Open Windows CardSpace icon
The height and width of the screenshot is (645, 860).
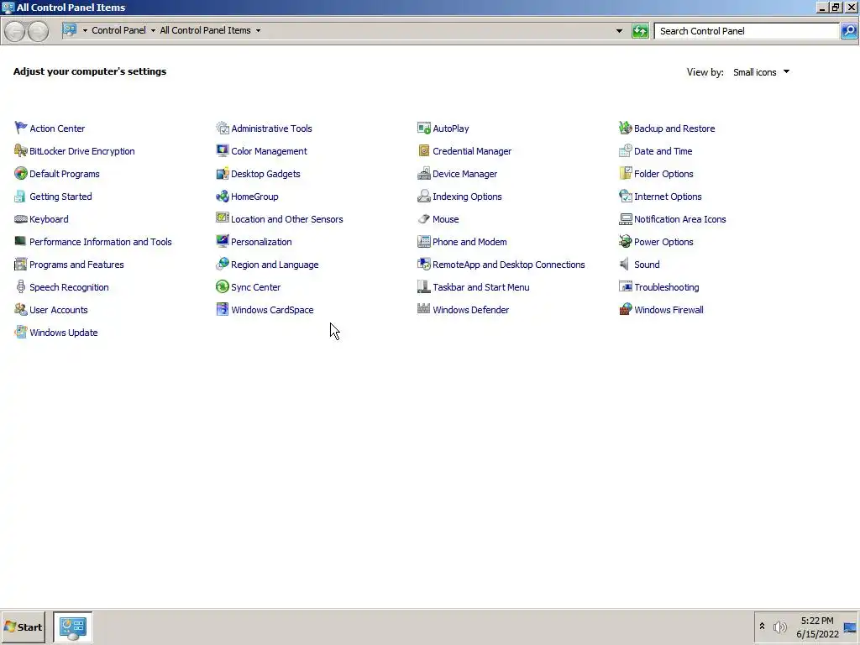(x=222, y=309)
